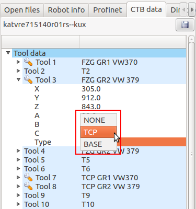Open the Profinet tab
The height and width of the screenshot is (209, 196).
click(x=108, y=10)
